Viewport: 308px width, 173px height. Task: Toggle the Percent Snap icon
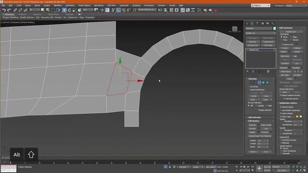[124, 10]
